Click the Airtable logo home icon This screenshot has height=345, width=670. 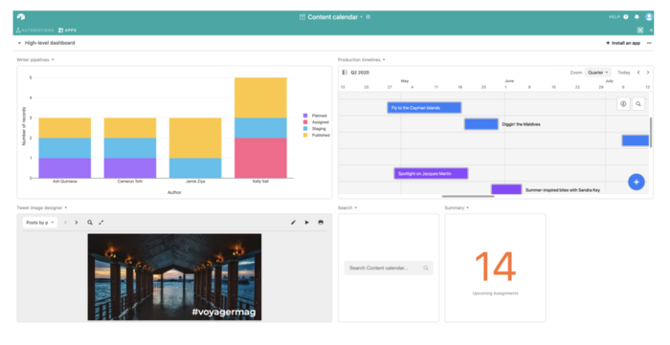pyautogui.click(x=21, y=17)
